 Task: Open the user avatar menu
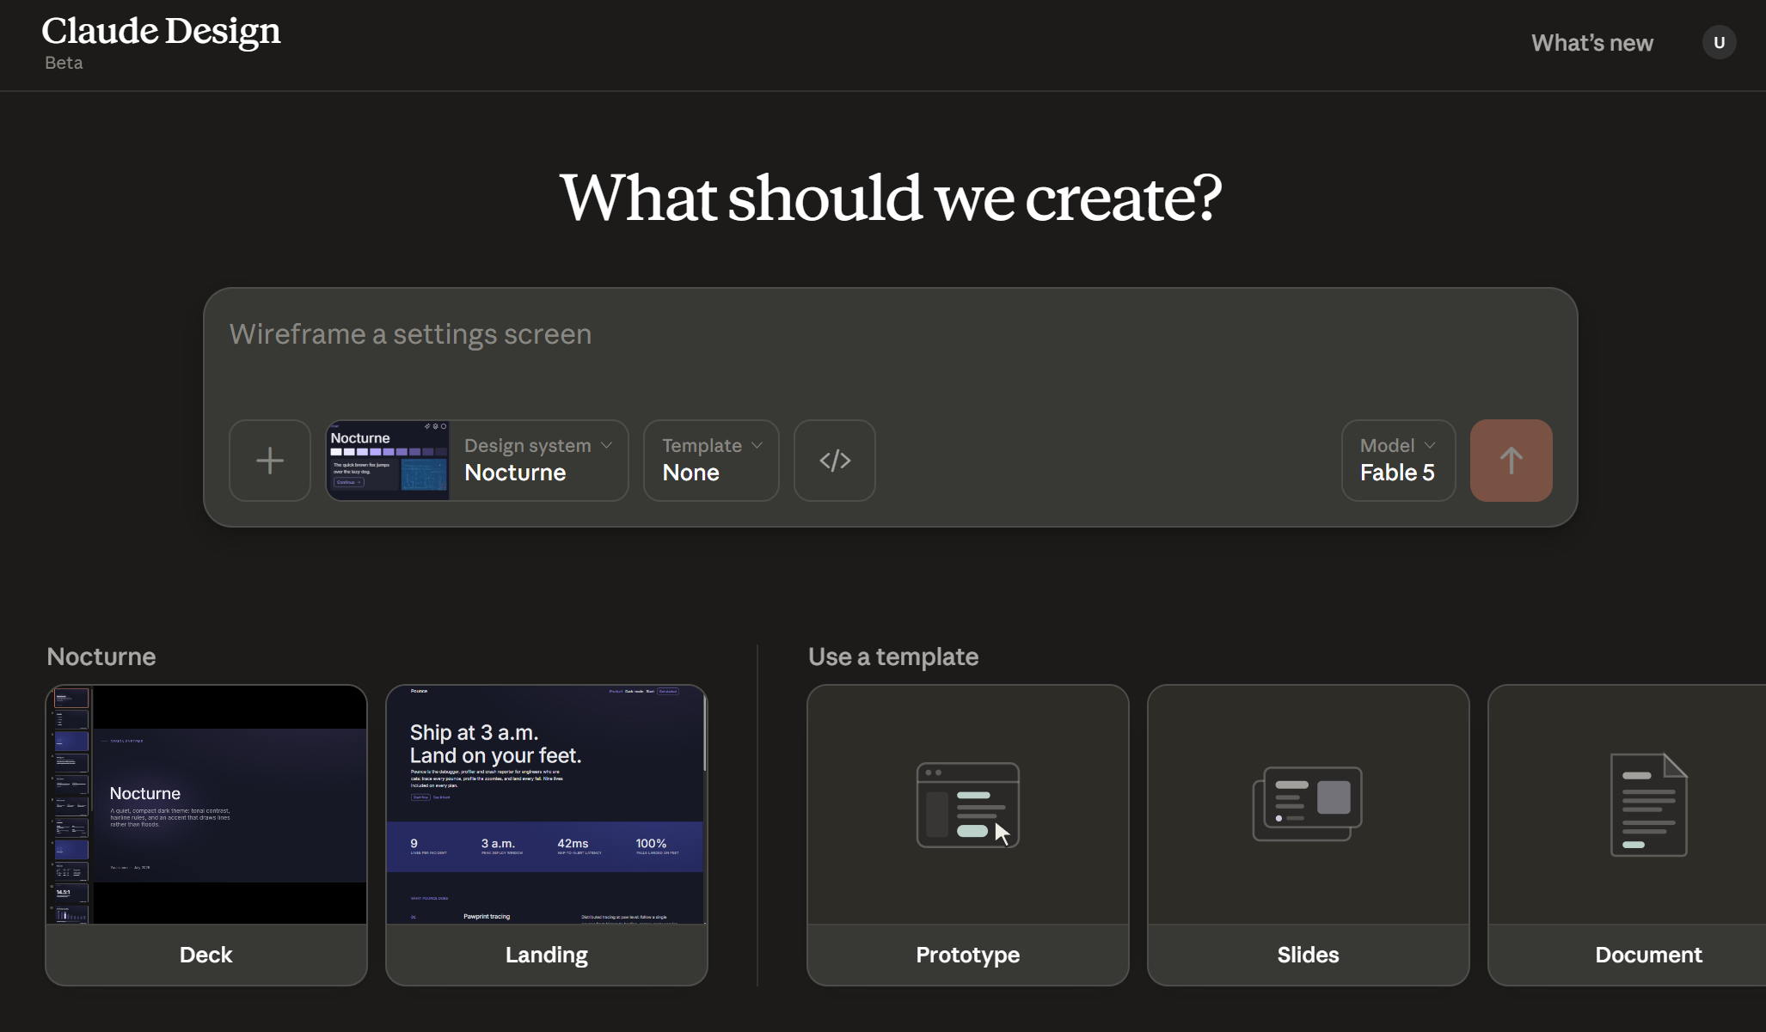(1720, 43)
